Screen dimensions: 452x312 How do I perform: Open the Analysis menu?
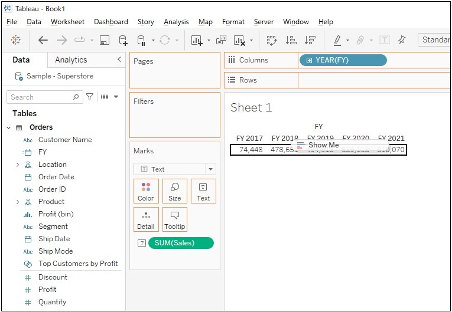click(176, 22)
